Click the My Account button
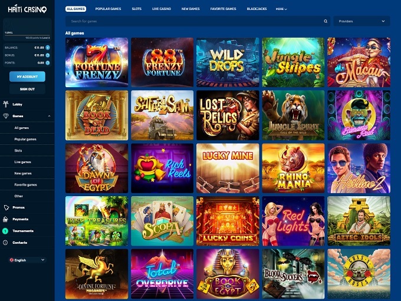The height and width of the screenshot is (301, 401). coord(27,77)
